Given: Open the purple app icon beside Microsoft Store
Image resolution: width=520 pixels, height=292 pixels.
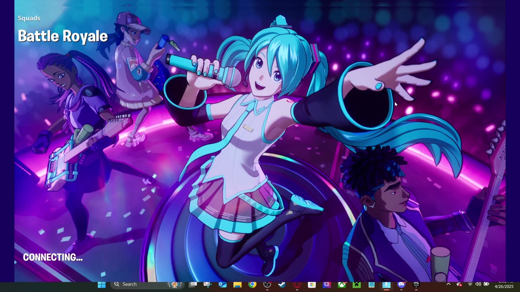Looking at the screenshot, I should pos(327,285).
